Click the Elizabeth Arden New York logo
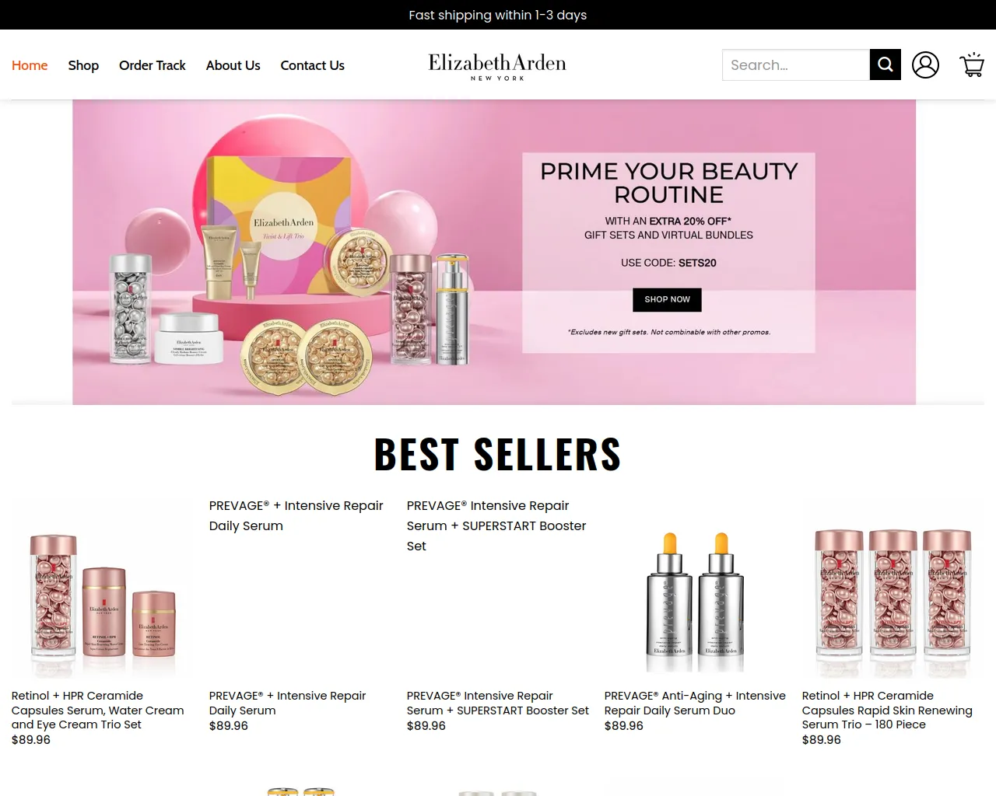The height and width of the screenshot is (796, 996). [497, 66]
